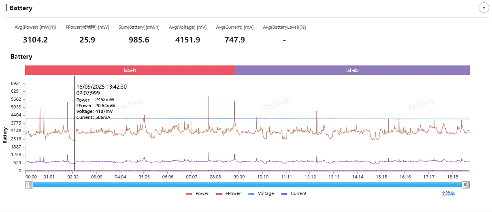The height and width of the screenshot is (212, 492).
Task: Click the Avg(Voltage) value 4151.9
Action: pyautogui.click(x=187, y=40)
